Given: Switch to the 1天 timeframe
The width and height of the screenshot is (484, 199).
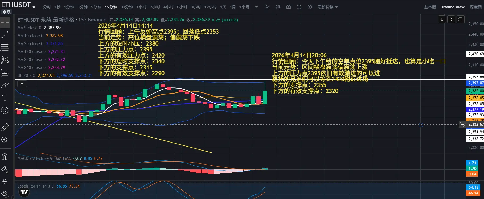Looking at the screenshot, I should [x=223, y=7].
